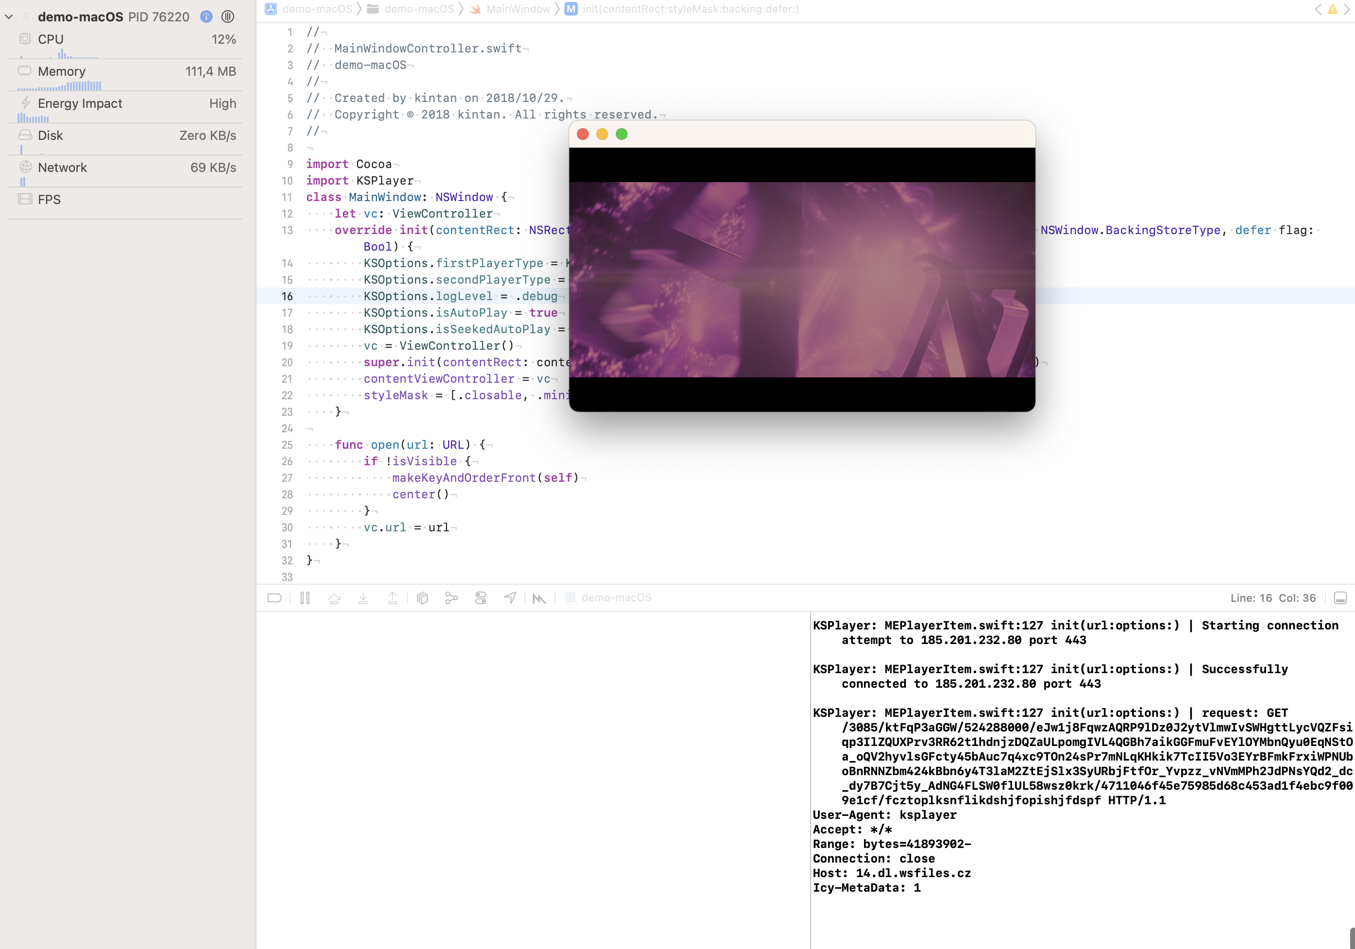Pause execution of demo-macOS
This screenshot has width=1355, height=949.
[305, 598]
